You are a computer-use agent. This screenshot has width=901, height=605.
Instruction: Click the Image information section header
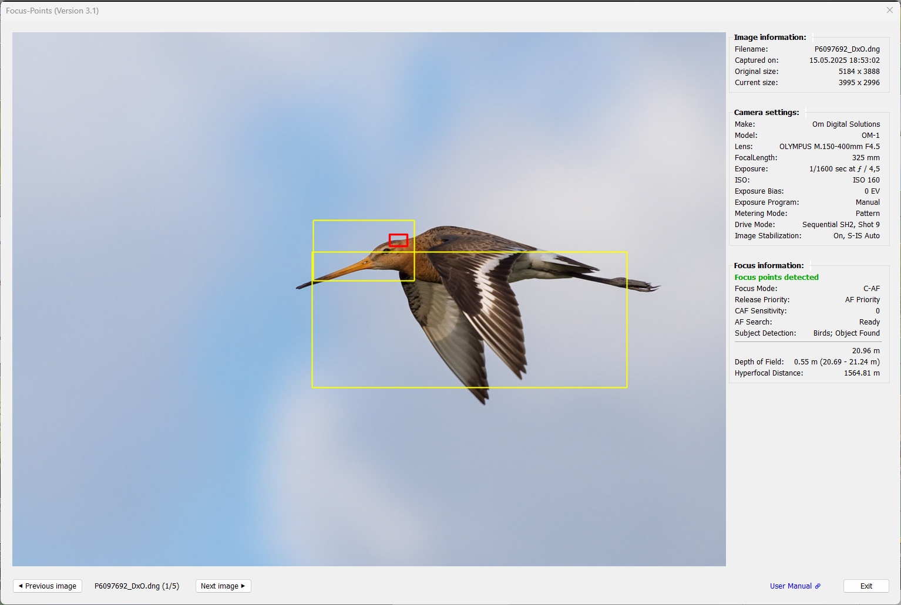pos(769,37)
